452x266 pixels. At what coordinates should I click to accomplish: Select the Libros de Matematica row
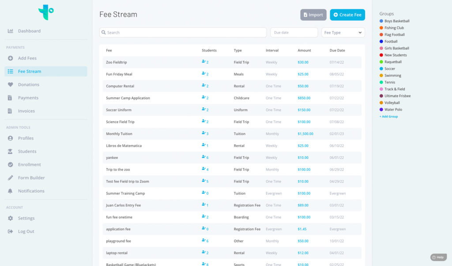(232, 146)
